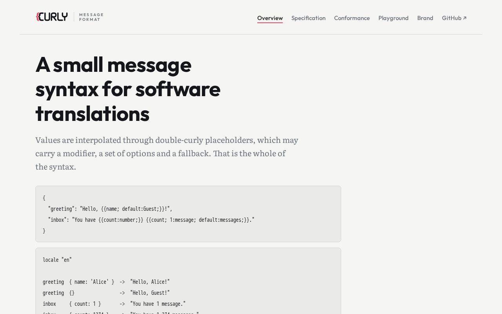Screen dimensions: 502x314
Task: Click the "inbox" JSON line in code block
Action: (151, 220)
